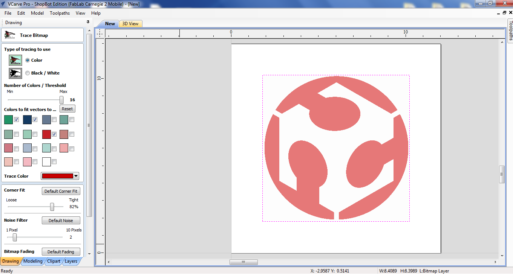Click Default Corner Fit button

tap(61, 191)
